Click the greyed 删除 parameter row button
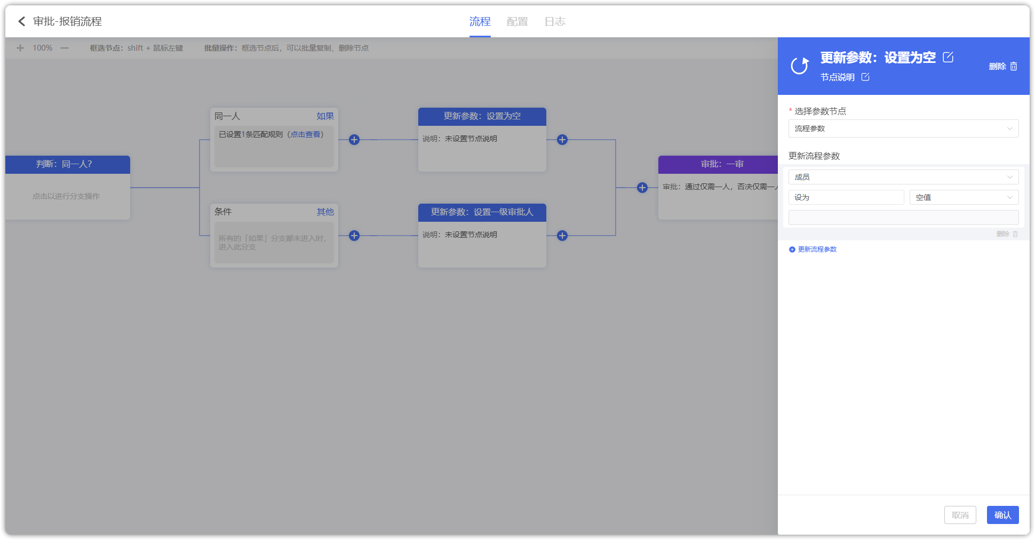This screenshot has width=1035, height=540. point(1007,234)
